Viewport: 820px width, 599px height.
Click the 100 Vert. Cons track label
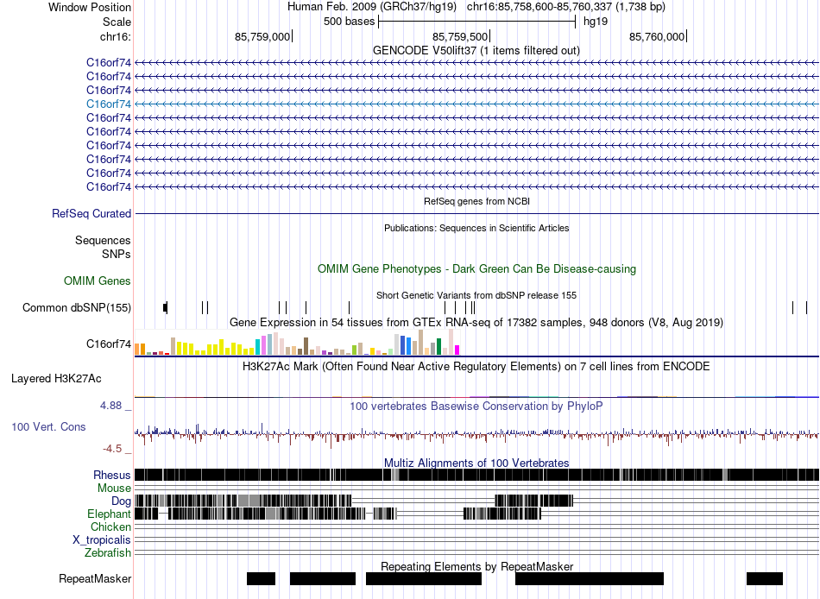(48, 427)
